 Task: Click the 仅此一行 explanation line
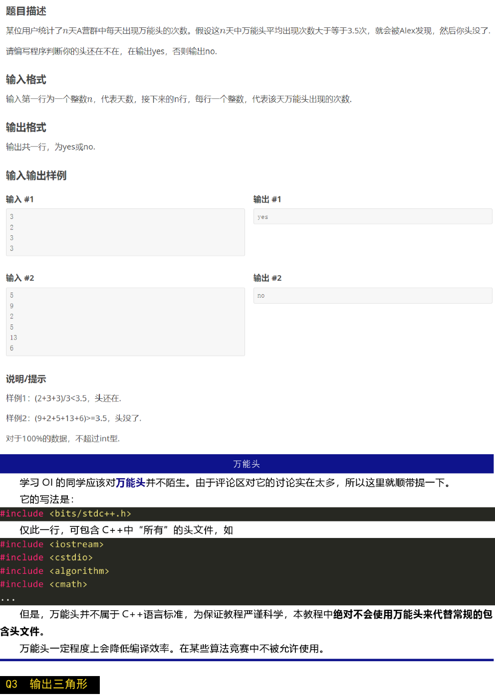tap(126, 530)
